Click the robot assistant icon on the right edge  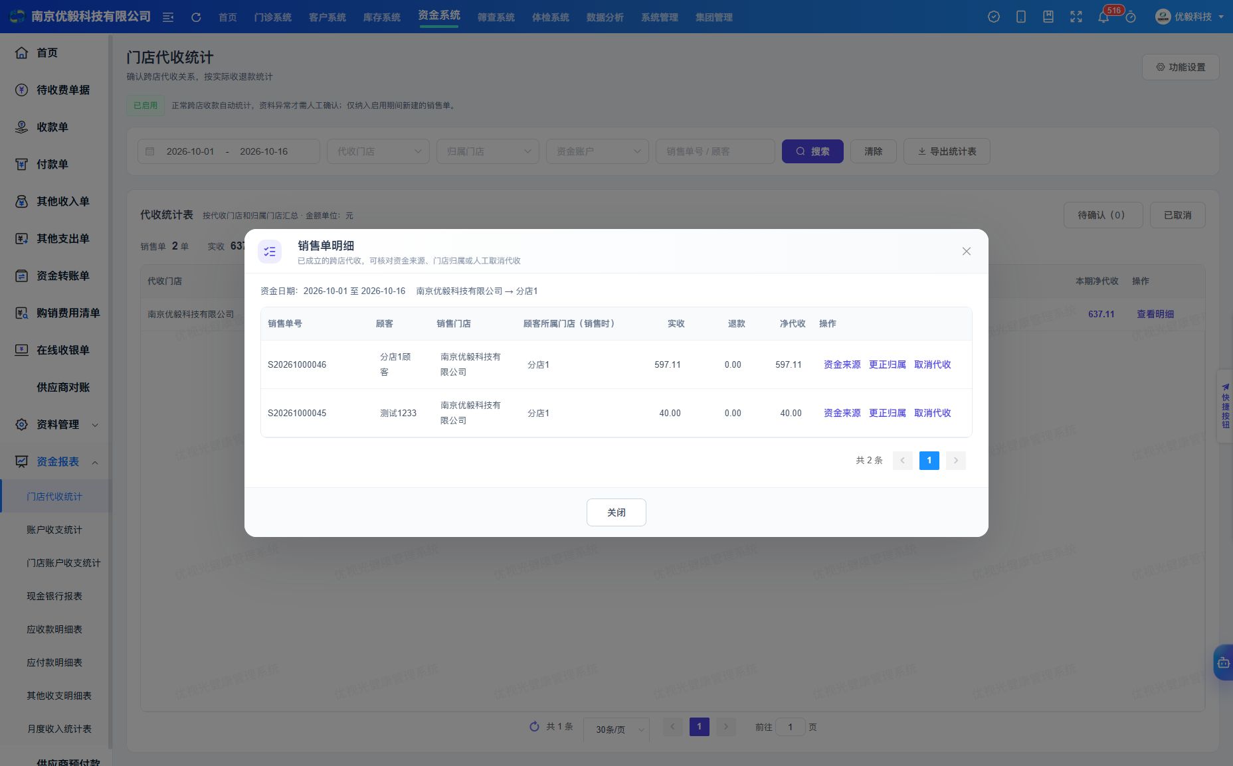click(x=1224, y=662)
